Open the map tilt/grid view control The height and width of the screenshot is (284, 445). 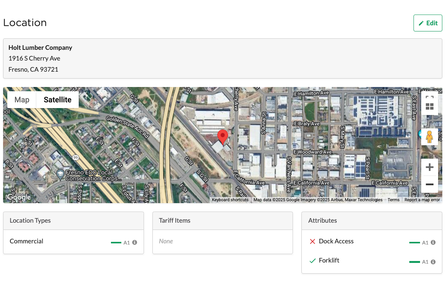pos(429,107)
